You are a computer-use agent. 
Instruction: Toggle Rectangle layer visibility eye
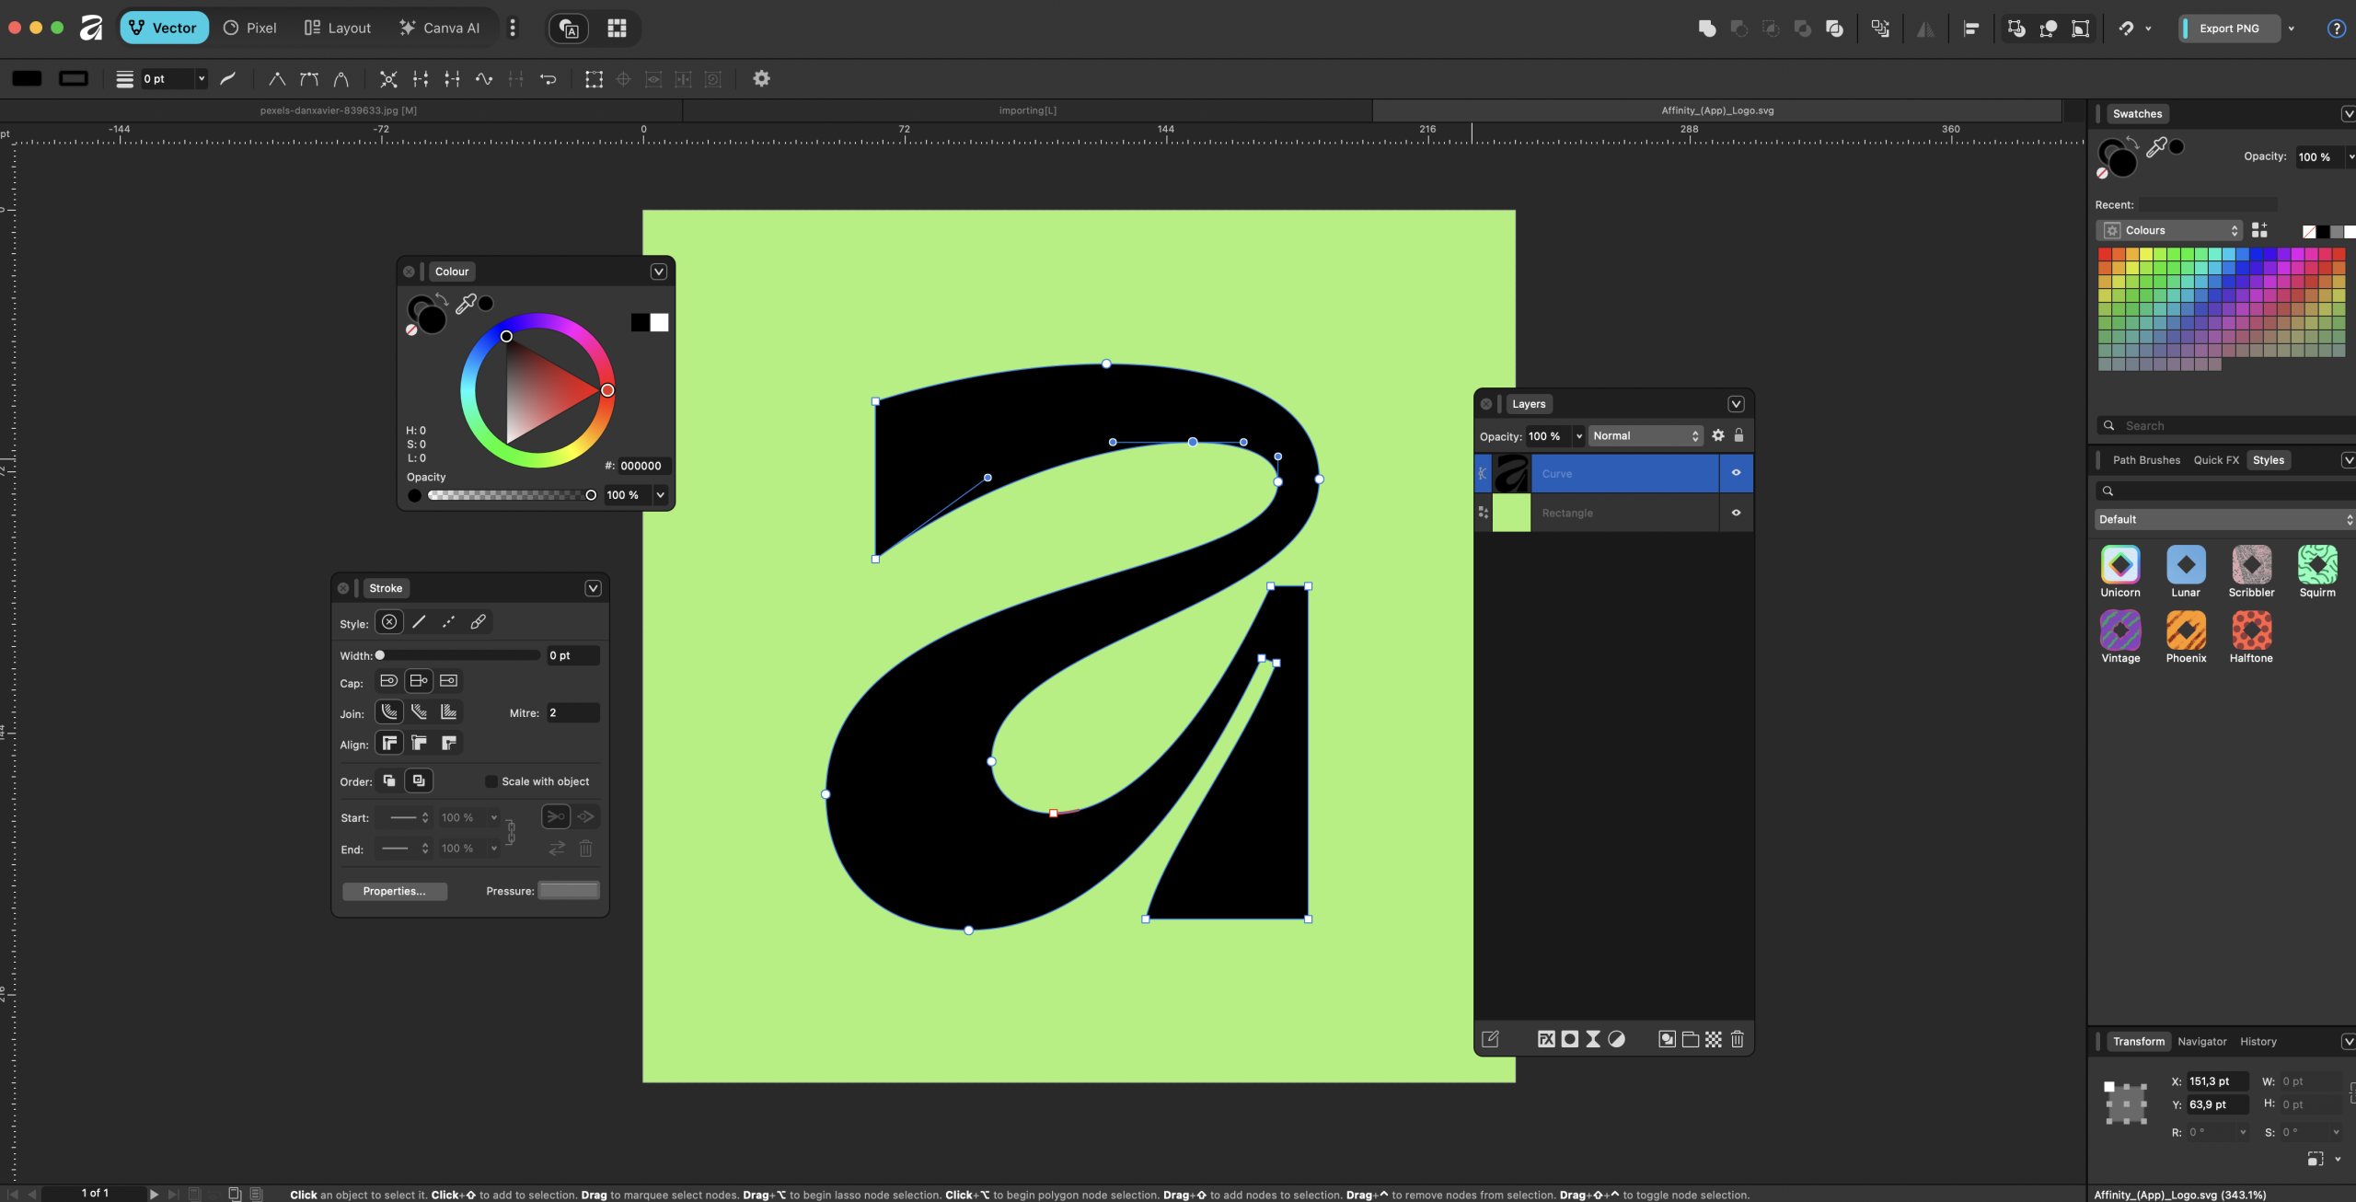click(1736, 513)
